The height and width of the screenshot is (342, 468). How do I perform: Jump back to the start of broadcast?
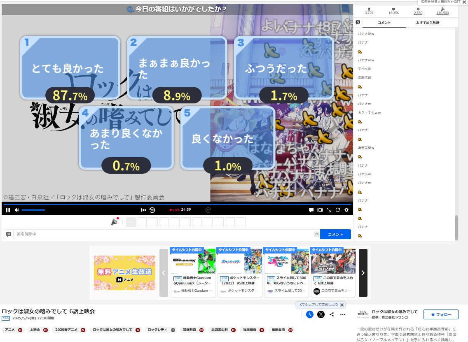click(143, 210)
